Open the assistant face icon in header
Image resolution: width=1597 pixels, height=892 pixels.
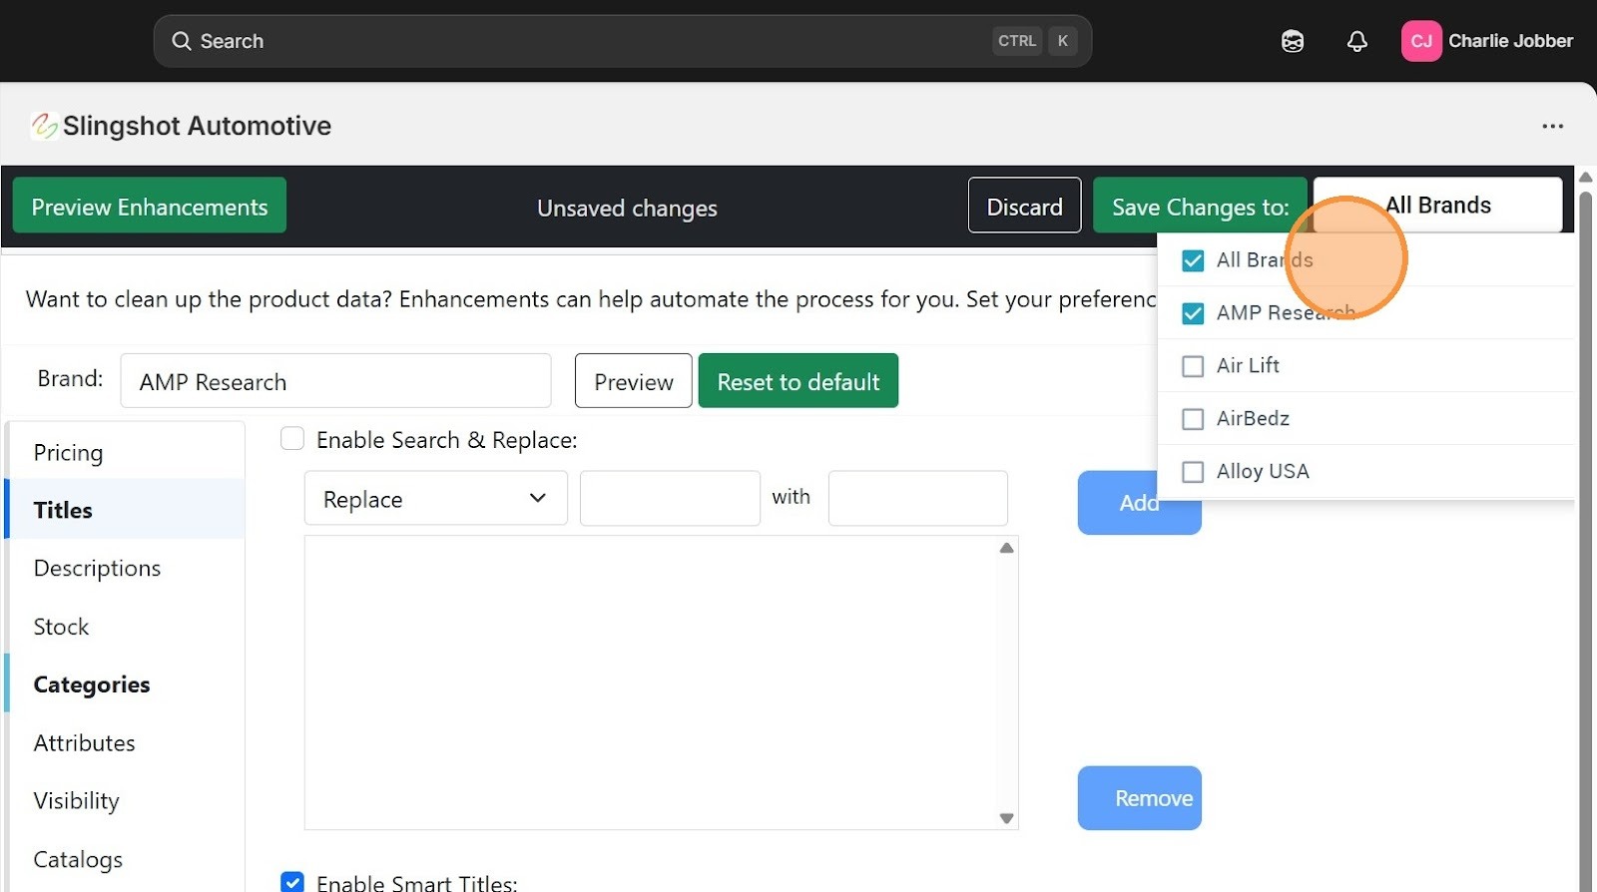tap(1293, 41)
